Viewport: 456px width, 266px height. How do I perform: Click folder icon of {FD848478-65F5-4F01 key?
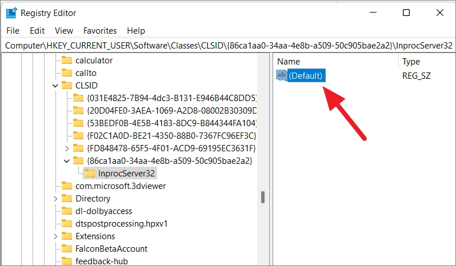pos(78,148)
